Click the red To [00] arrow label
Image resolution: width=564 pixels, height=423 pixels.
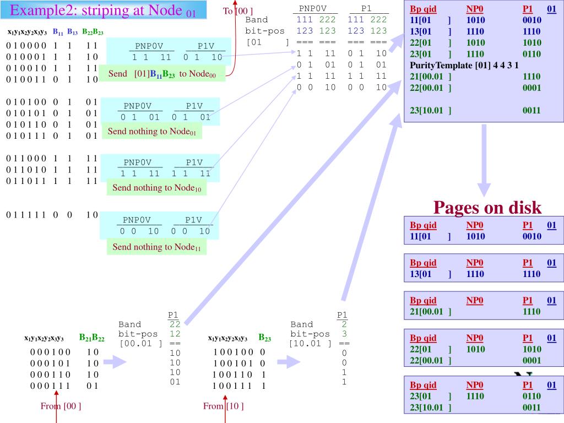click(238, 11)
